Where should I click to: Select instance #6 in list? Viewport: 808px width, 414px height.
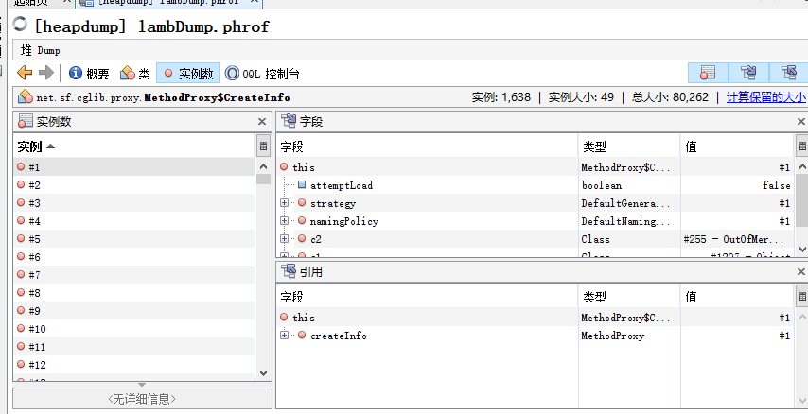click(x=134, y=257)
